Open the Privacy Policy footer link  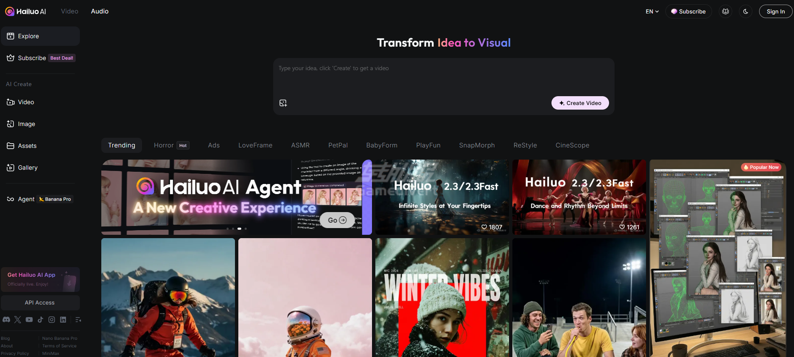[x=15, y=354]
